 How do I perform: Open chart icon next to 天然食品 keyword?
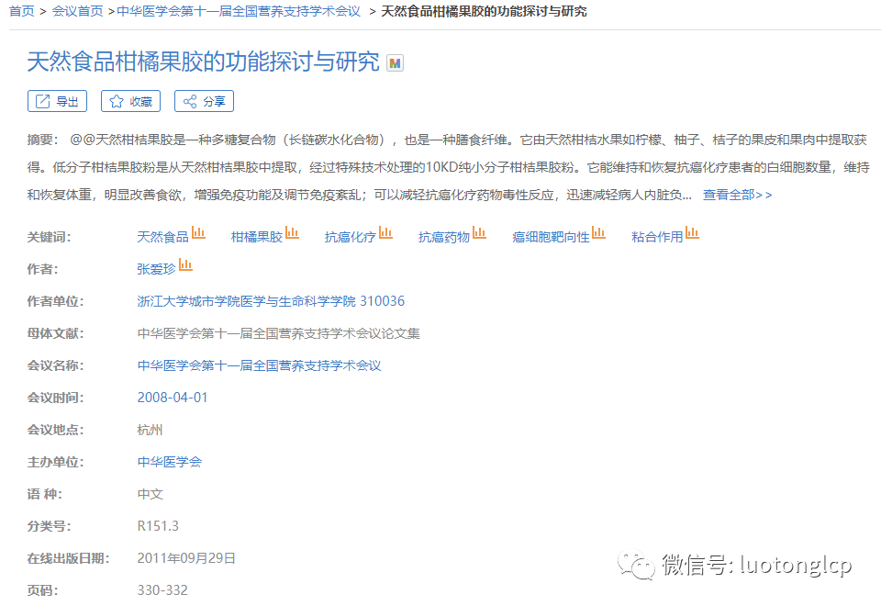pyautogui.click(x=198, y=232)
